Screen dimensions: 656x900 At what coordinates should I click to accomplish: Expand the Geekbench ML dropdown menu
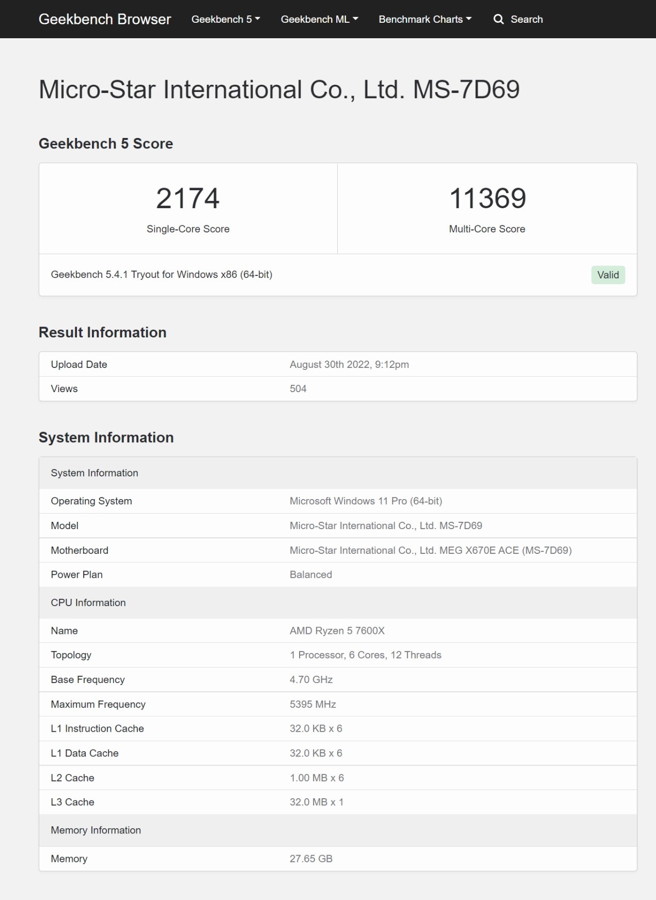319,19
